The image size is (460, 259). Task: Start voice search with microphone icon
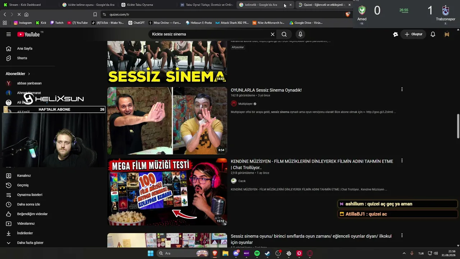pos(300,34)
